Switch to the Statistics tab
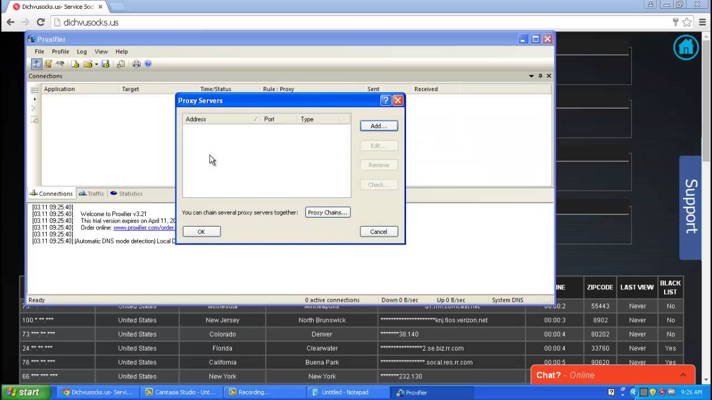Screen dimensions: 712x400 [126, 193]
